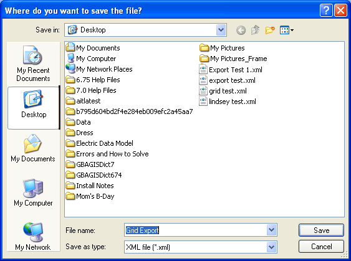
Task: Expand the Save as type dropdown
Action: pos(272,247)
